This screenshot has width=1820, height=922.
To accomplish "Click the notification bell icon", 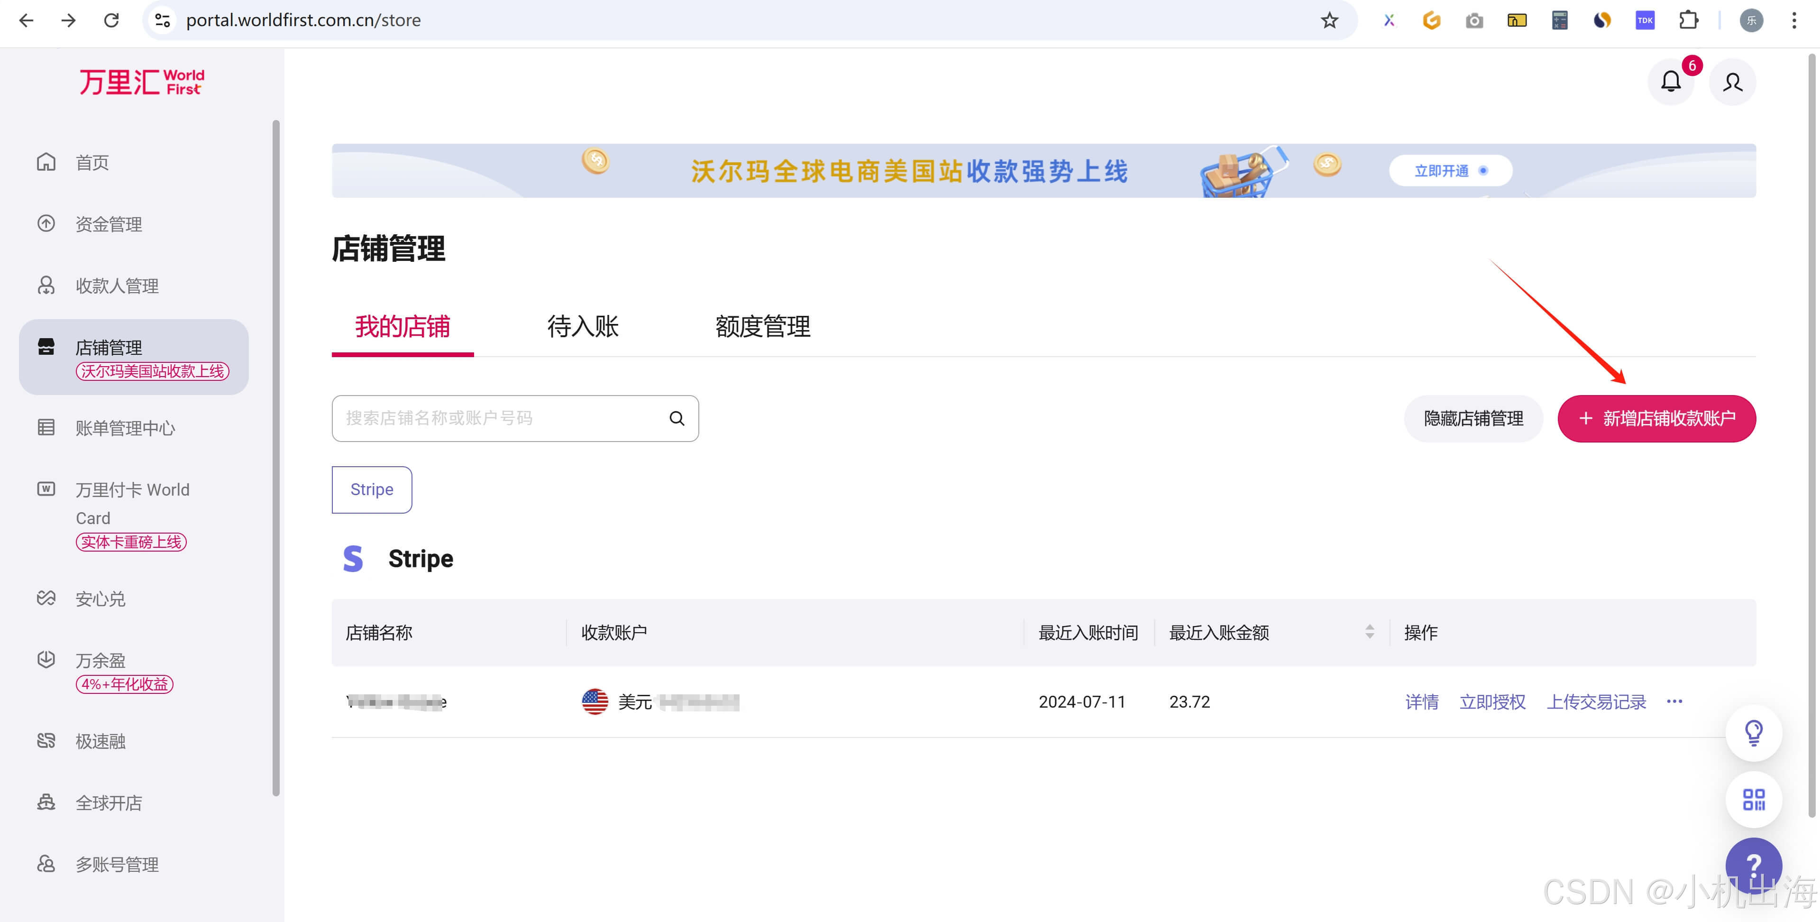I will click(1670, 82).
